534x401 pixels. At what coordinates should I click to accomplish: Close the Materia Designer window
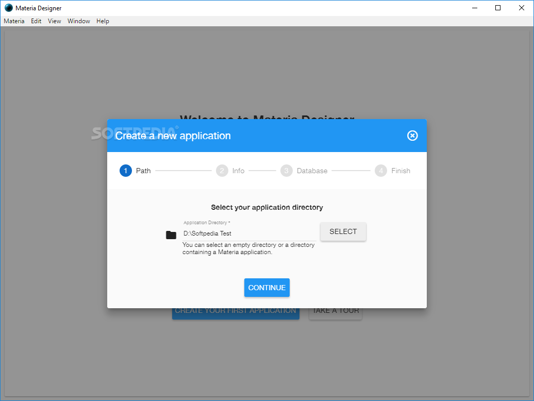click(x=522, y=8)
